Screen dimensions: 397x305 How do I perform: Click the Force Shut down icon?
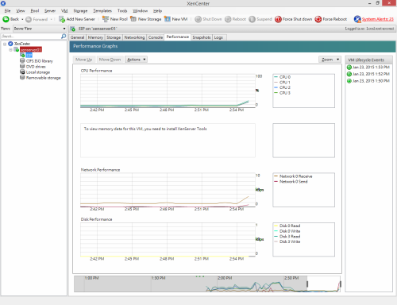coord(278,19)
